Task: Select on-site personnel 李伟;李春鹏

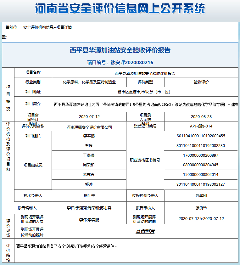Action: click(x=89, y=220)
